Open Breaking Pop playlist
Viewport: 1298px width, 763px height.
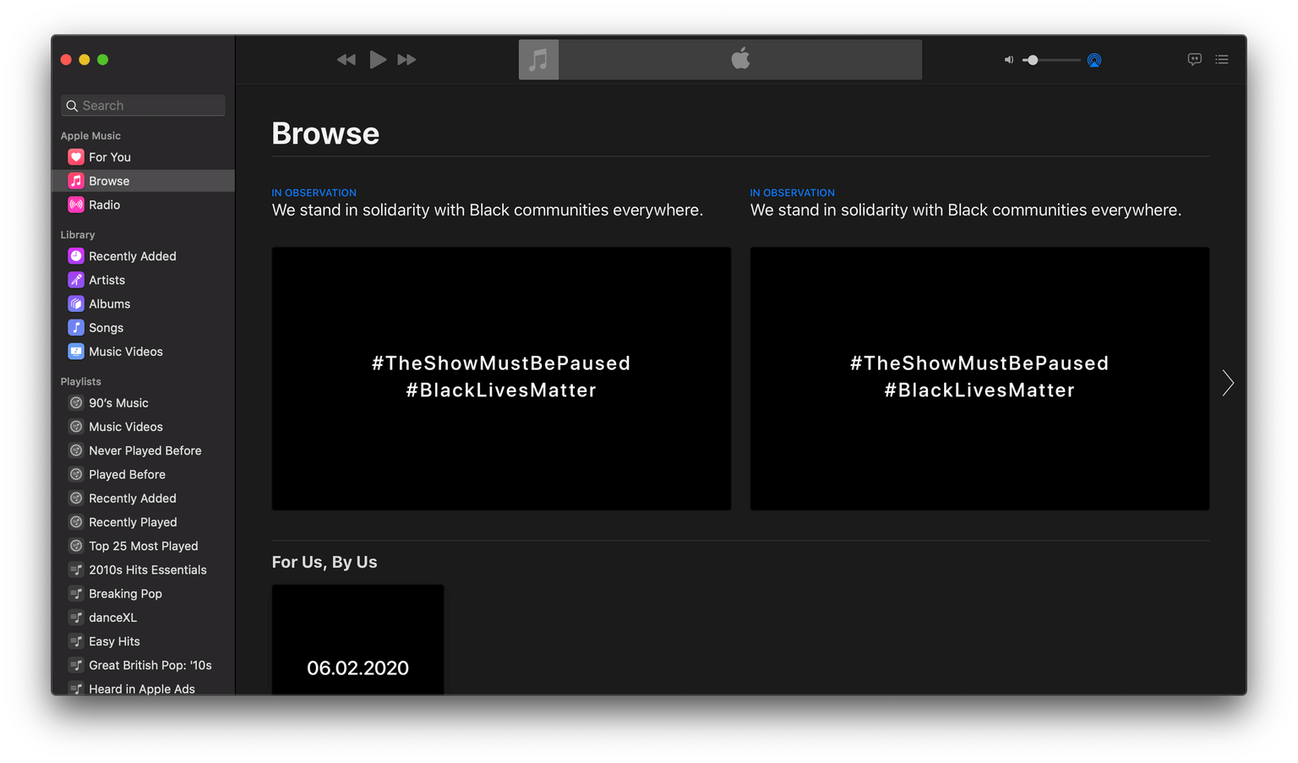143,593
